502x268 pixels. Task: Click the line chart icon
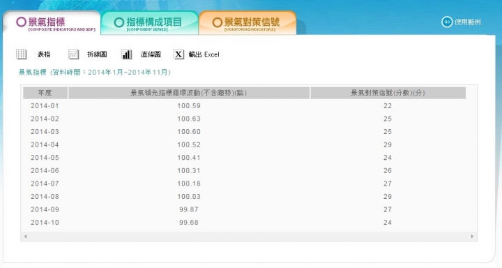pyautogui.click(x=74, y=54)
